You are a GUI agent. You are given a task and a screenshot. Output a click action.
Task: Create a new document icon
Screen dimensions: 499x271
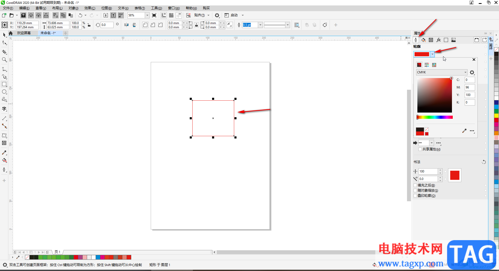pyautogui.click(x=4, y=15)
